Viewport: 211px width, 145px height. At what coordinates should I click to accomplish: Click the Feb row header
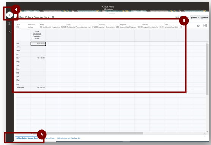[23, 69]
